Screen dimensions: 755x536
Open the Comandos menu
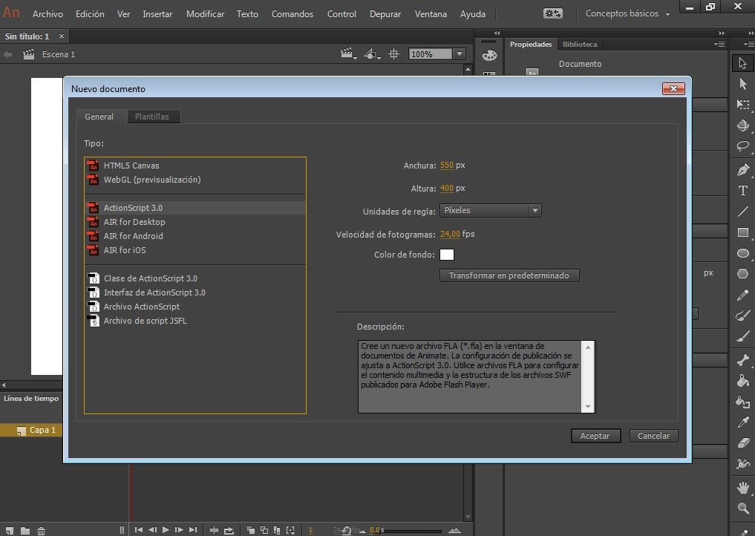pyautogui.click(x=292, y=14)
